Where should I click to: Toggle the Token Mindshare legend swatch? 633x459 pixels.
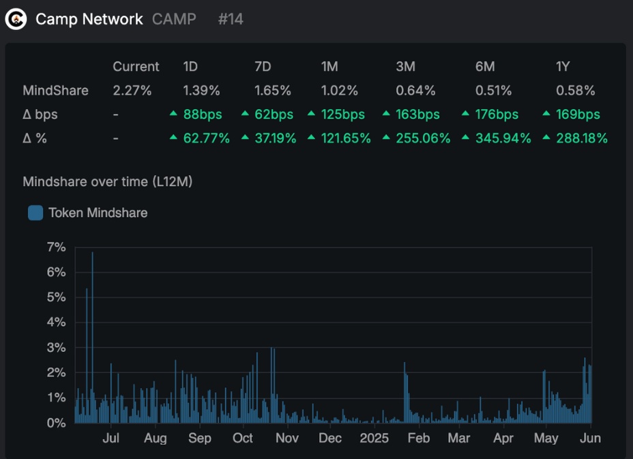[35, 213]
